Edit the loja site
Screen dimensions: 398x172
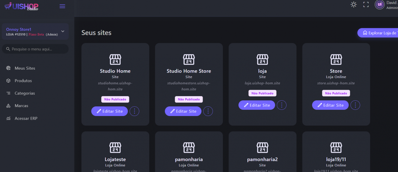point(257,105)
